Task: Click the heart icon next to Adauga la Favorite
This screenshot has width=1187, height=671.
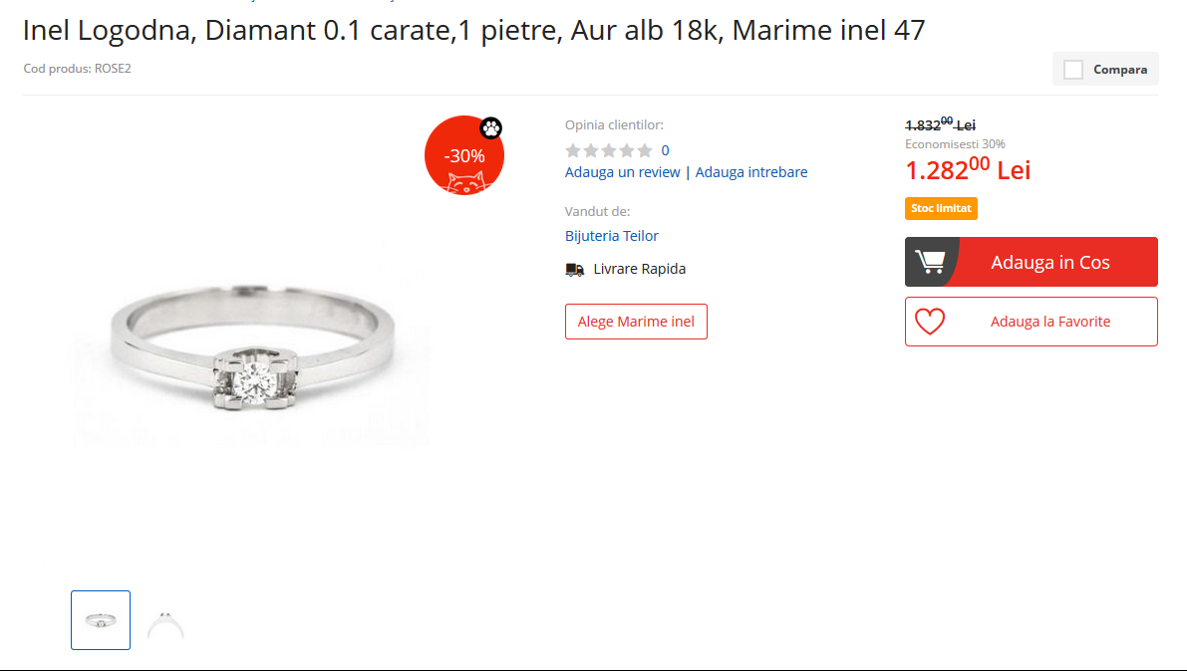Action: 930,321
